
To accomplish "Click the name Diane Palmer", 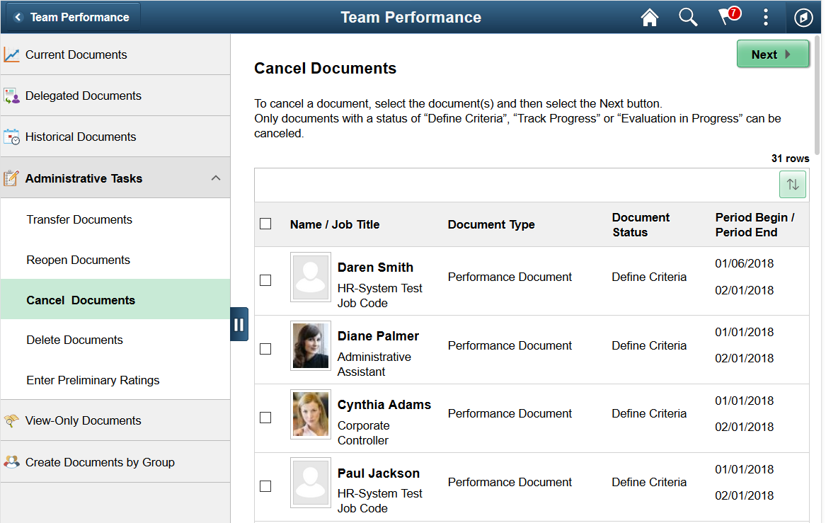I will click(x=378, y=336).
